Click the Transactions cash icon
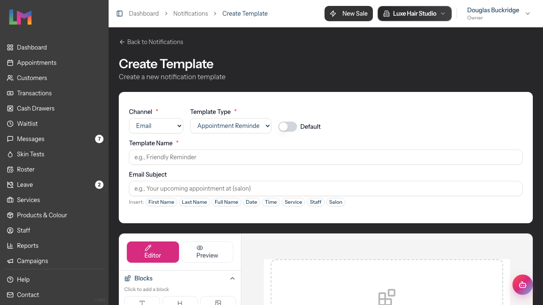 [10, 93]
